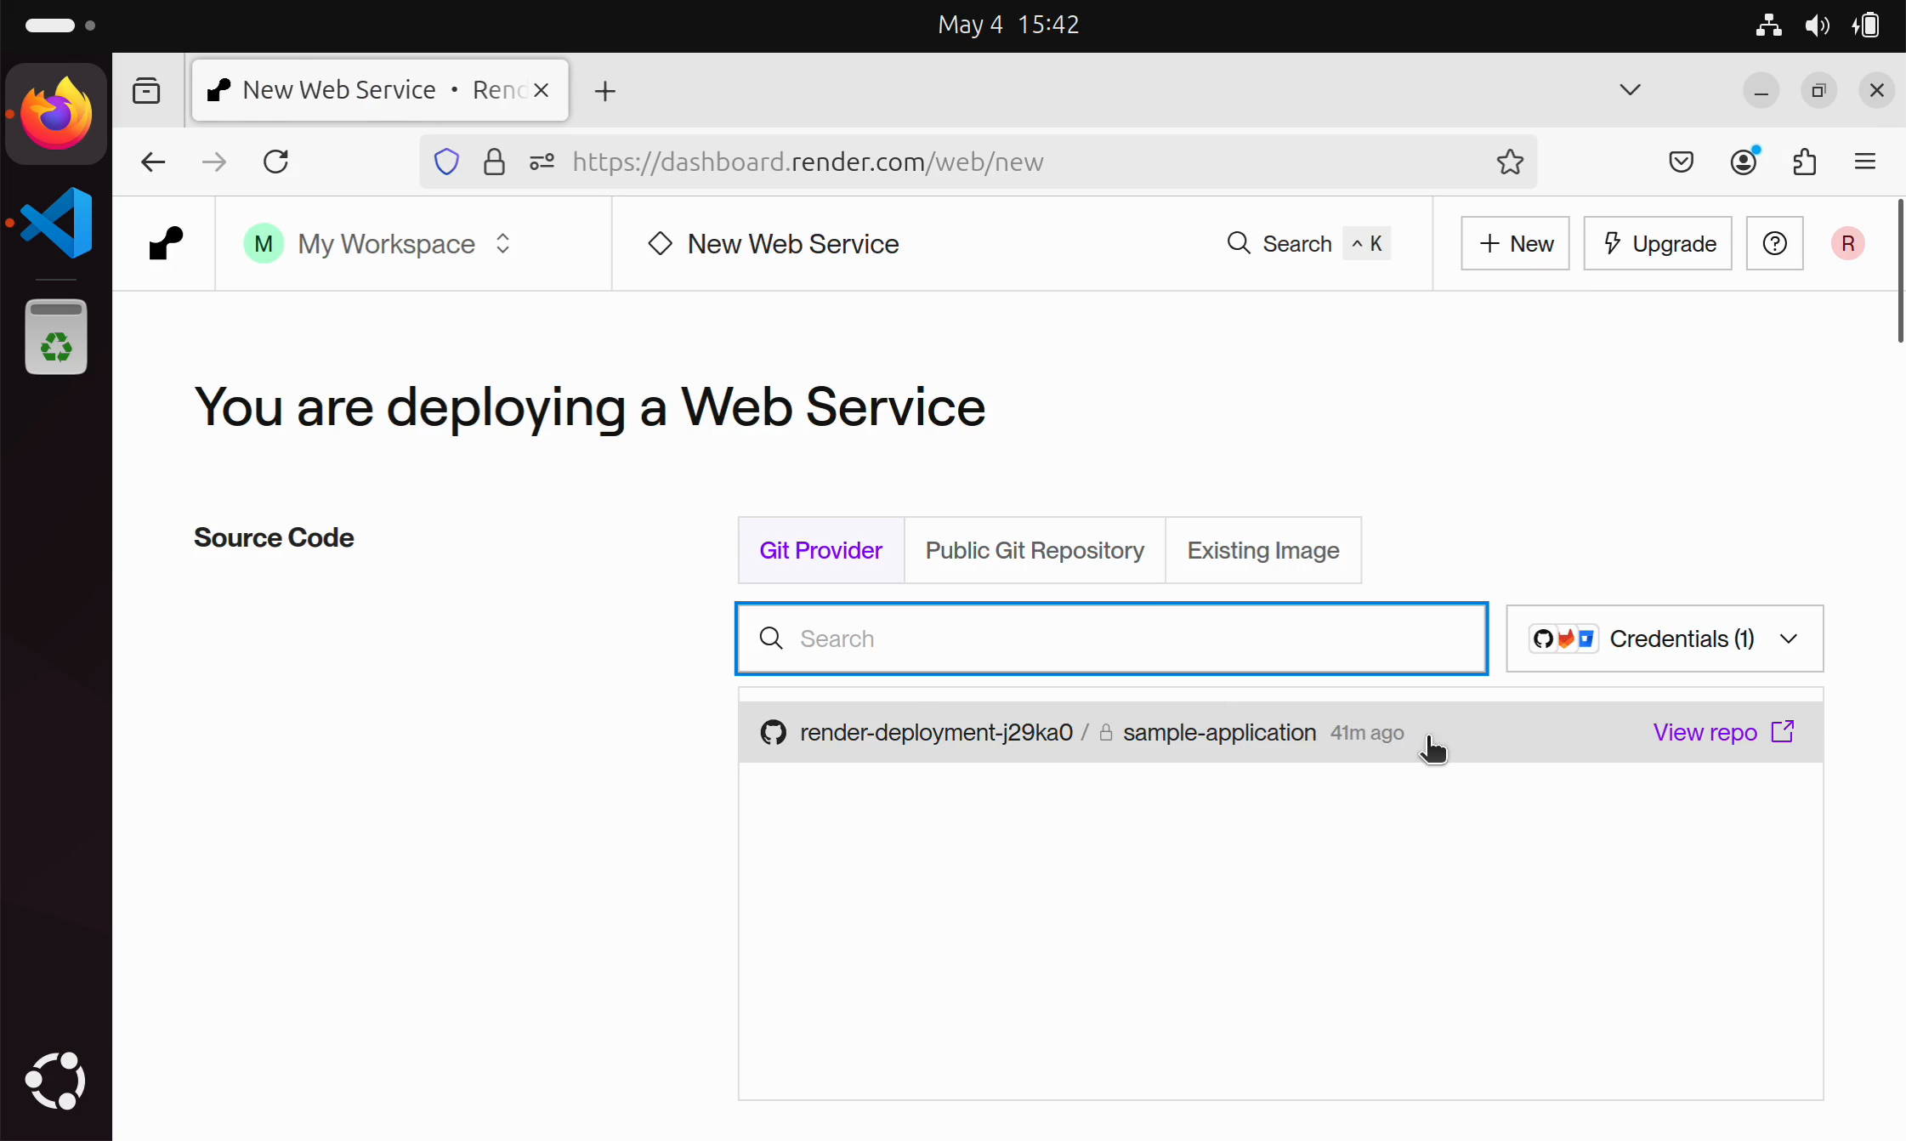This screenshot has width=1906, height=1141.
Task: Launch Visual Studio Code from dock
Action: [x=56, y=223]
